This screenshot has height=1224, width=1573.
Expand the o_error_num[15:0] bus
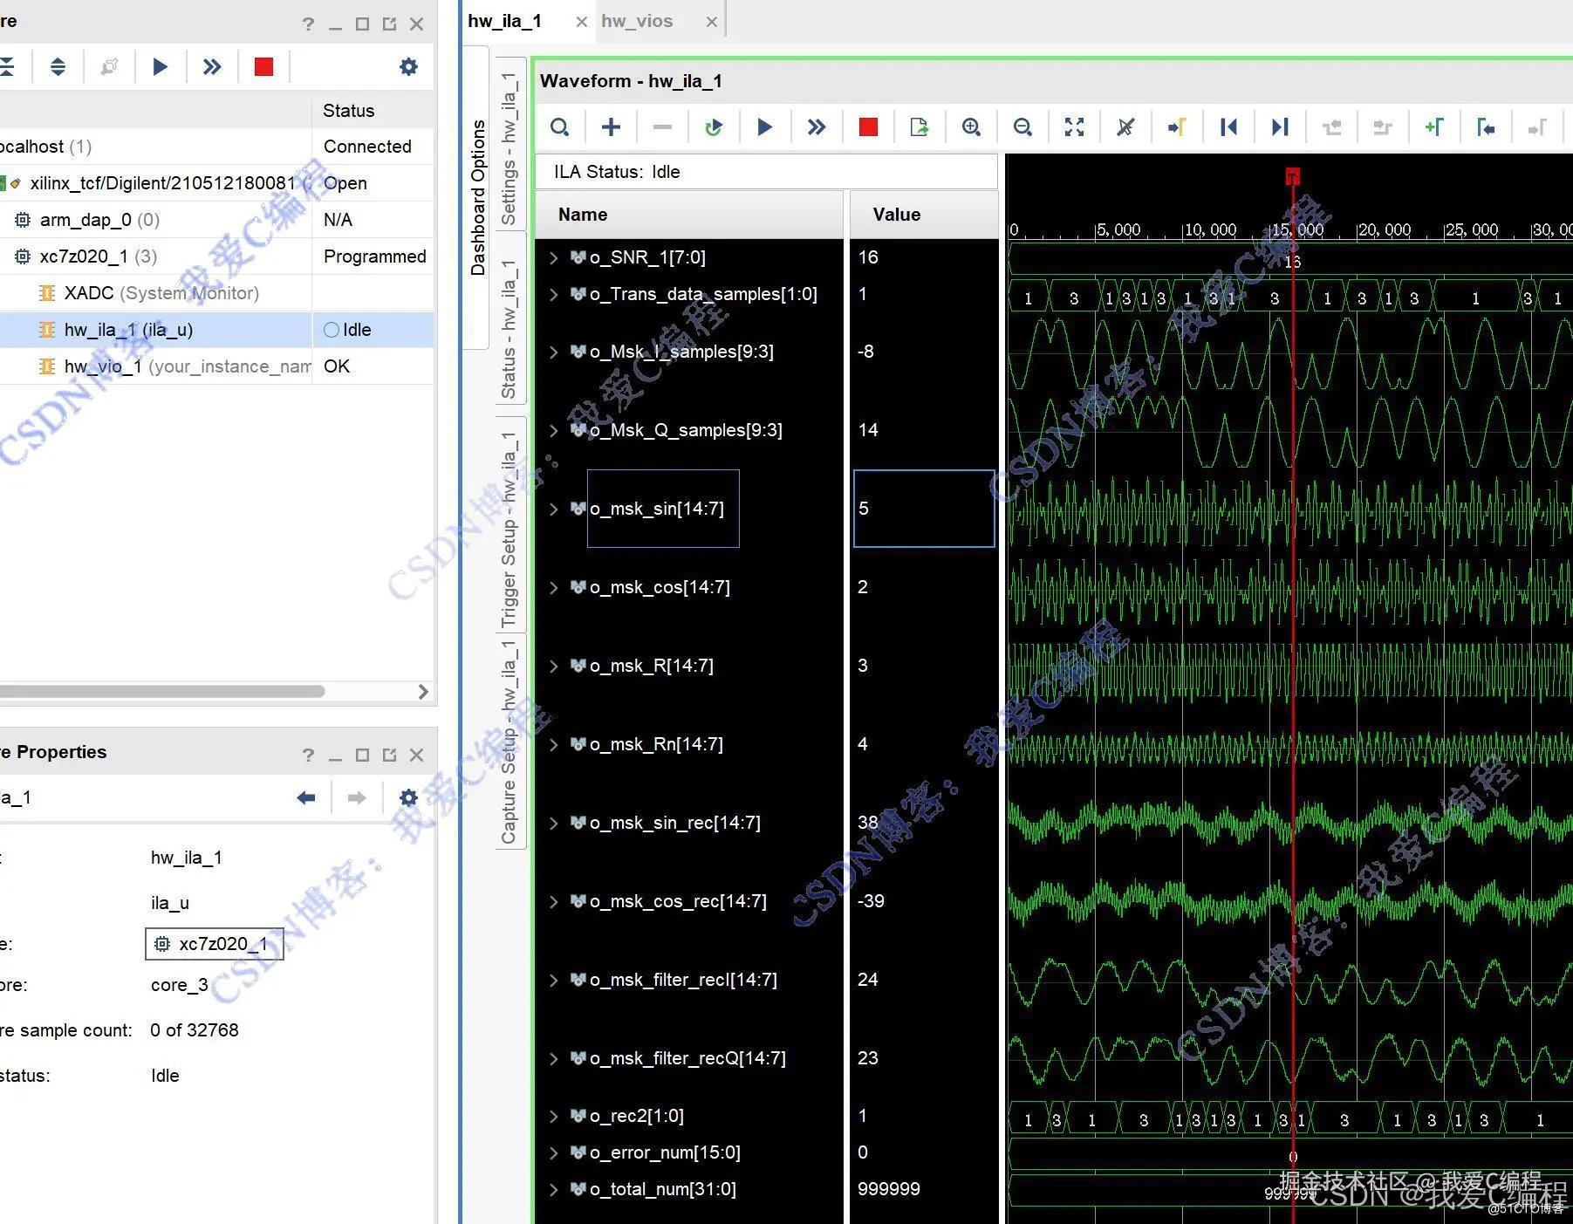coord(553,1152)
